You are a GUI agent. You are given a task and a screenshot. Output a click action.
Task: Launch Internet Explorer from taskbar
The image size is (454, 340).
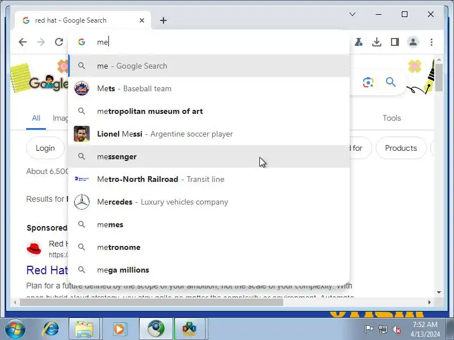point(51,329)
